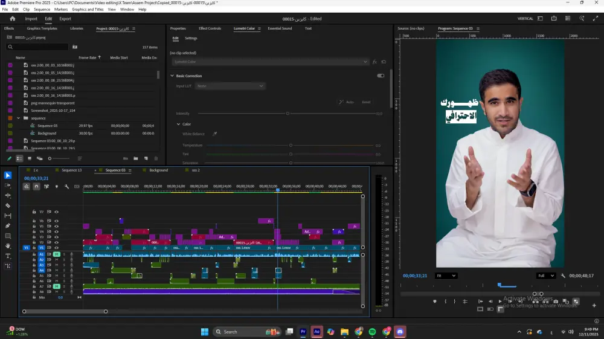Image resolution: width=604 pixels, height=339 pixels.
Task: Select the Selection tool arrow
Action: (8, 175)
